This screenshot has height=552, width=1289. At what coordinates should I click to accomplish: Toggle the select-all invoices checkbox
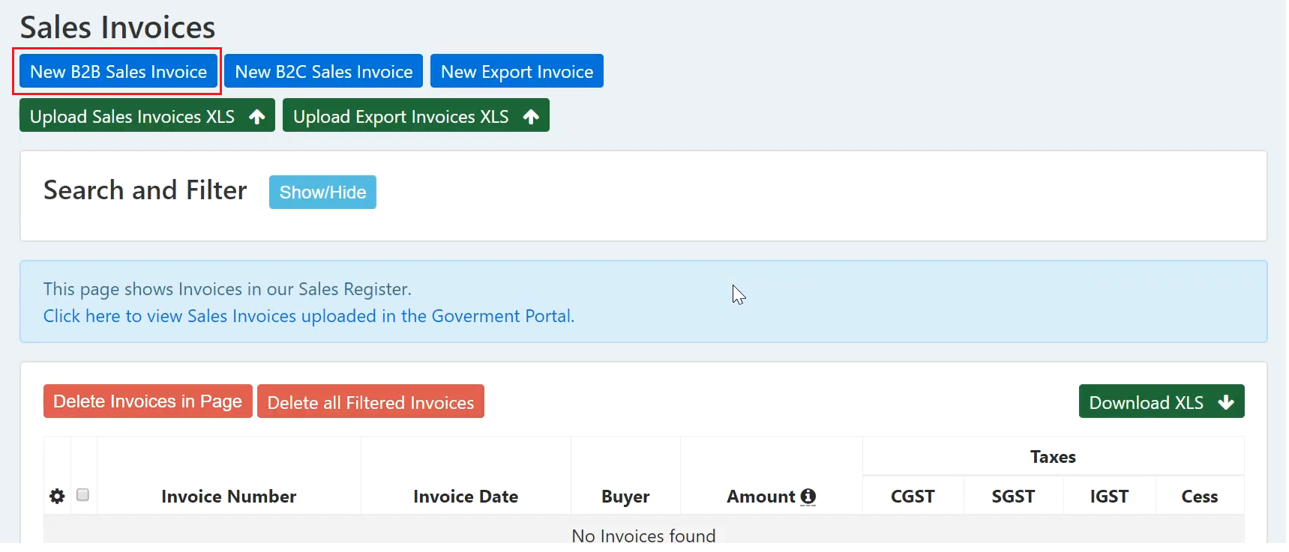pyautogui.click(x=82, y=495)
